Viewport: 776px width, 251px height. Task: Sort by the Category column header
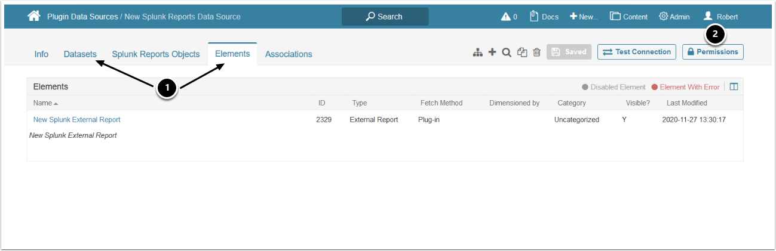point(572,103)
